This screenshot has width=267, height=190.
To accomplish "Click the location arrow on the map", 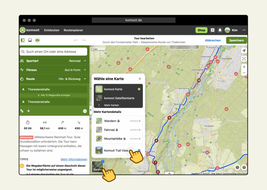I will coord(244,50).
